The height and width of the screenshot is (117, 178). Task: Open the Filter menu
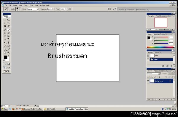tap(31, 5)
